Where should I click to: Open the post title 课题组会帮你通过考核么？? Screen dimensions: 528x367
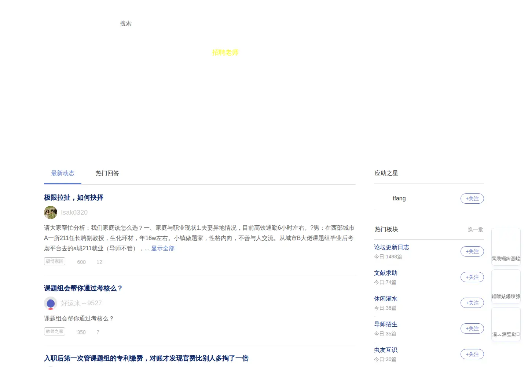point(83,288)
